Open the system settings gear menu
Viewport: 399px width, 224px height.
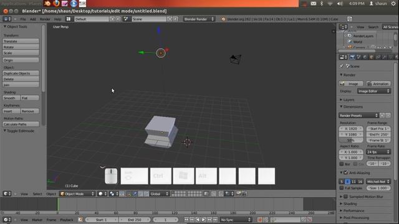click(393, 4)
